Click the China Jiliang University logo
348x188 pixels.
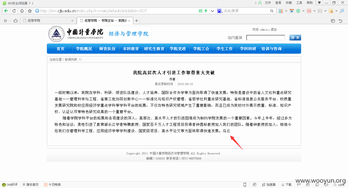tap(76, 34)
